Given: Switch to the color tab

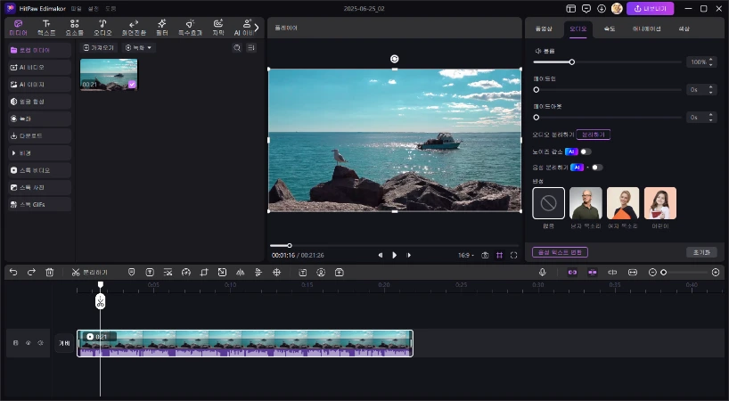Looking at the screenshot, I should (684, 29).
